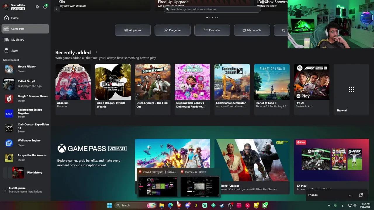This screenshot has height=210, width=374.
Task: Expand Recently added with its chevron
Action: (96, 52)
